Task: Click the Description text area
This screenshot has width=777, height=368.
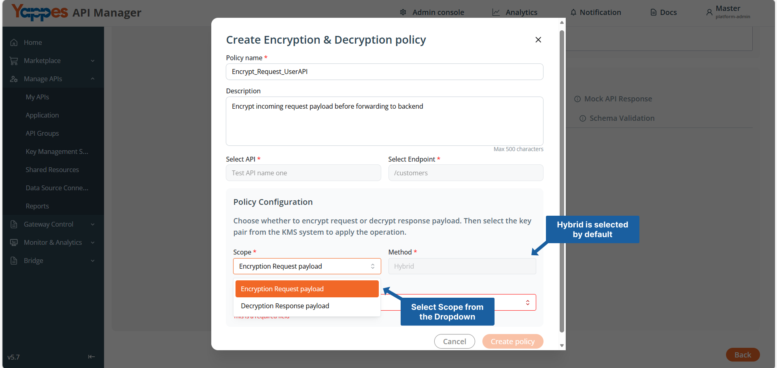Action: (384, 121)
